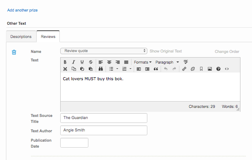Paste as plain text
252x160 pixels.
[91, 69]
